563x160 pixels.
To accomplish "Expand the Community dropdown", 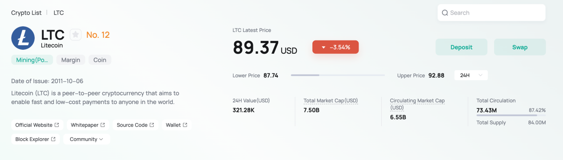I will tap(87, 139).
